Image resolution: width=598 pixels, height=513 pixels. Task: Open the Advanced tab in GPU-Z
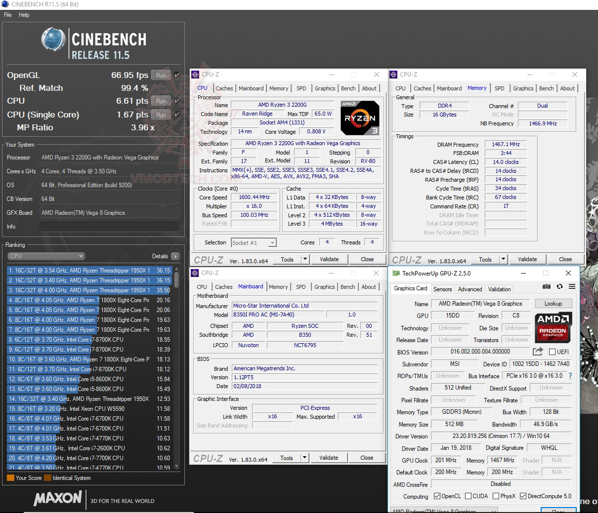[x=470, y=289]
